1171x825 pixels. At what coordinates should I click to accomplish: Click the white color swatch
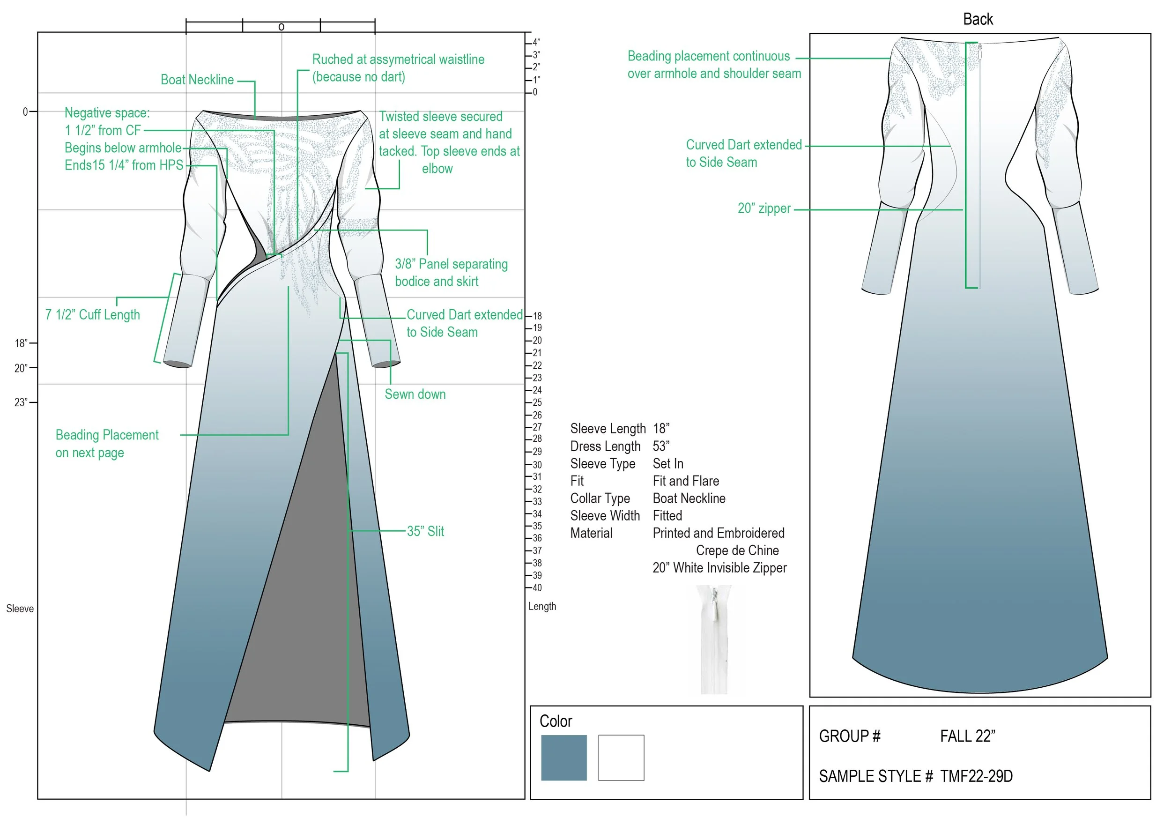[x=621, y=757]
